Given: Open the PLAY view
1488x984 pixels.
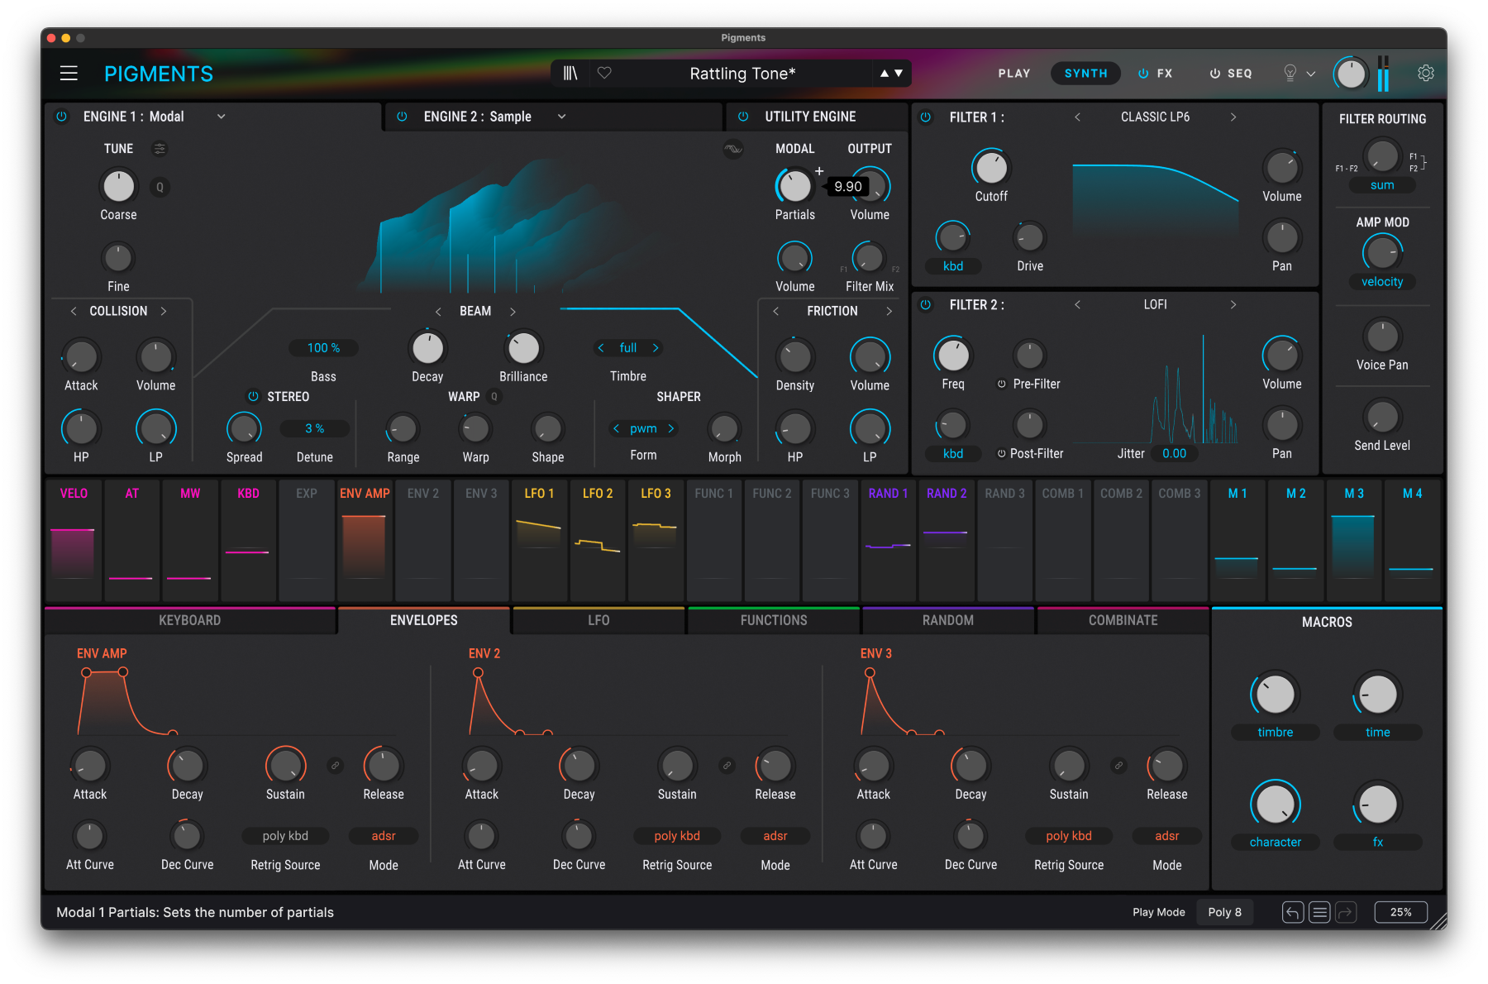Looking at the screenshot, I should [1013, 74].
